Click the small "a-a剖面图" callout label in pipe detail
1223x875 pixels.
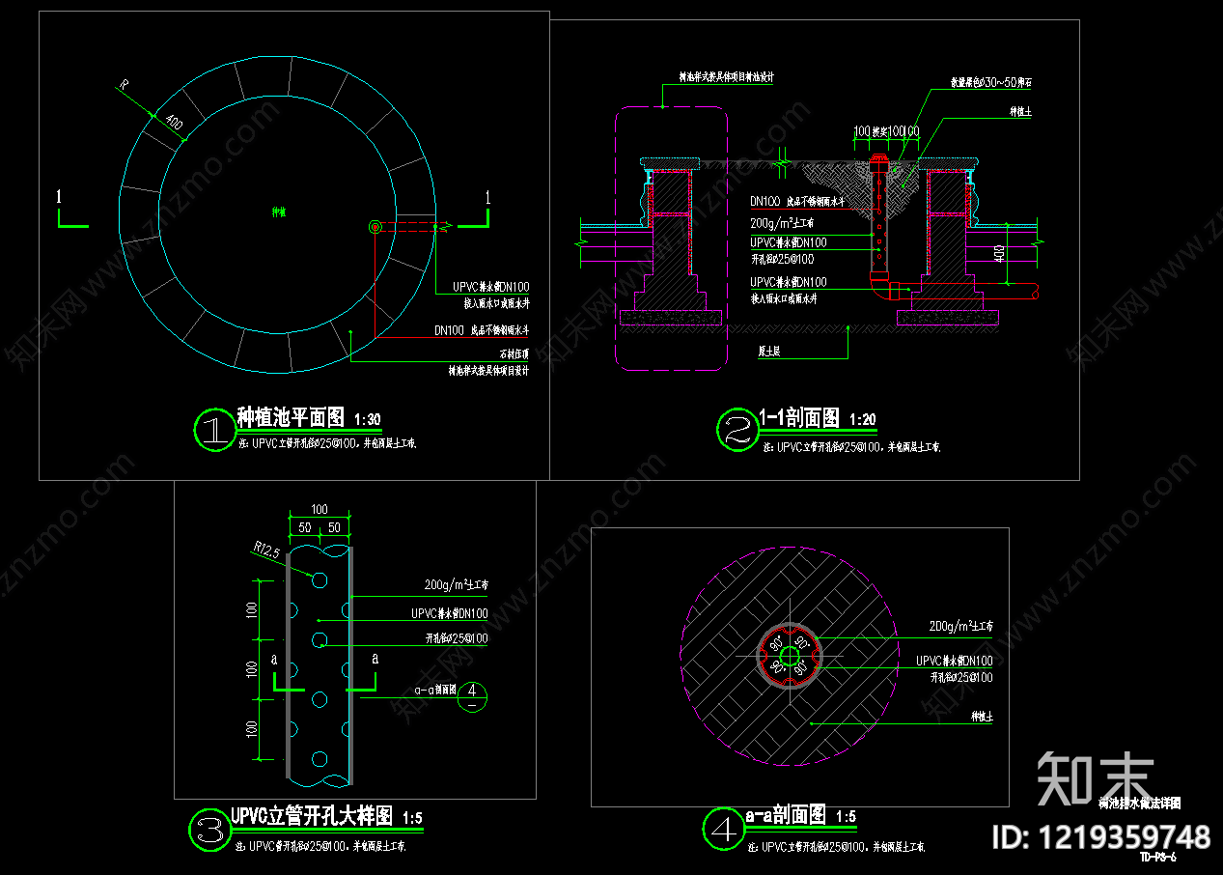tap(434, 691)
